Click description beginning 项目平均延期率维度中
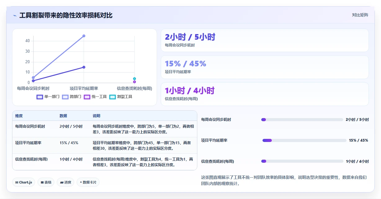Screen dimensions: 381x199 point(142,146)
